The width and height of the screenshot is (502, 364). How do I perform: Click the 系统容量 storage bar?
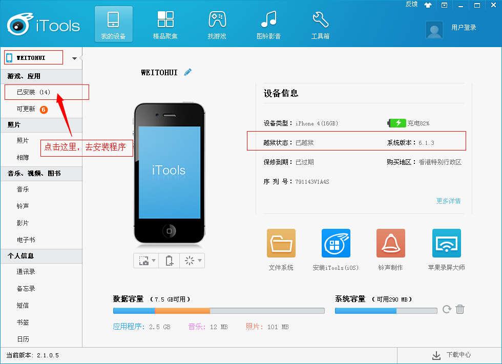point(386,311)
